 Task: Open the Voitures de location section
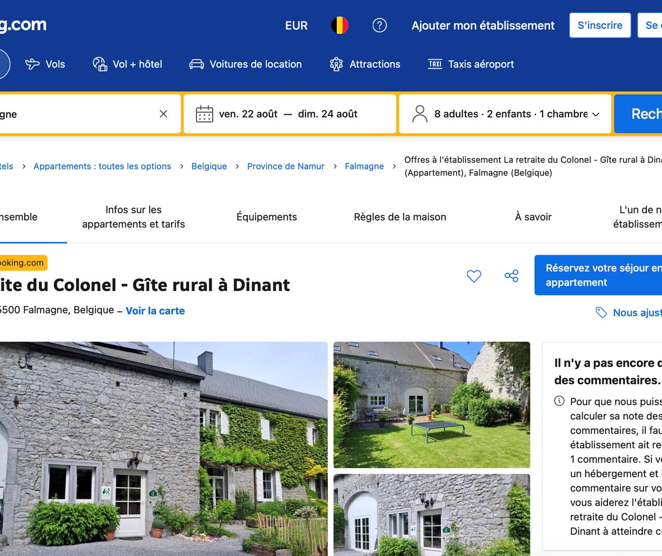coord(246,64)
